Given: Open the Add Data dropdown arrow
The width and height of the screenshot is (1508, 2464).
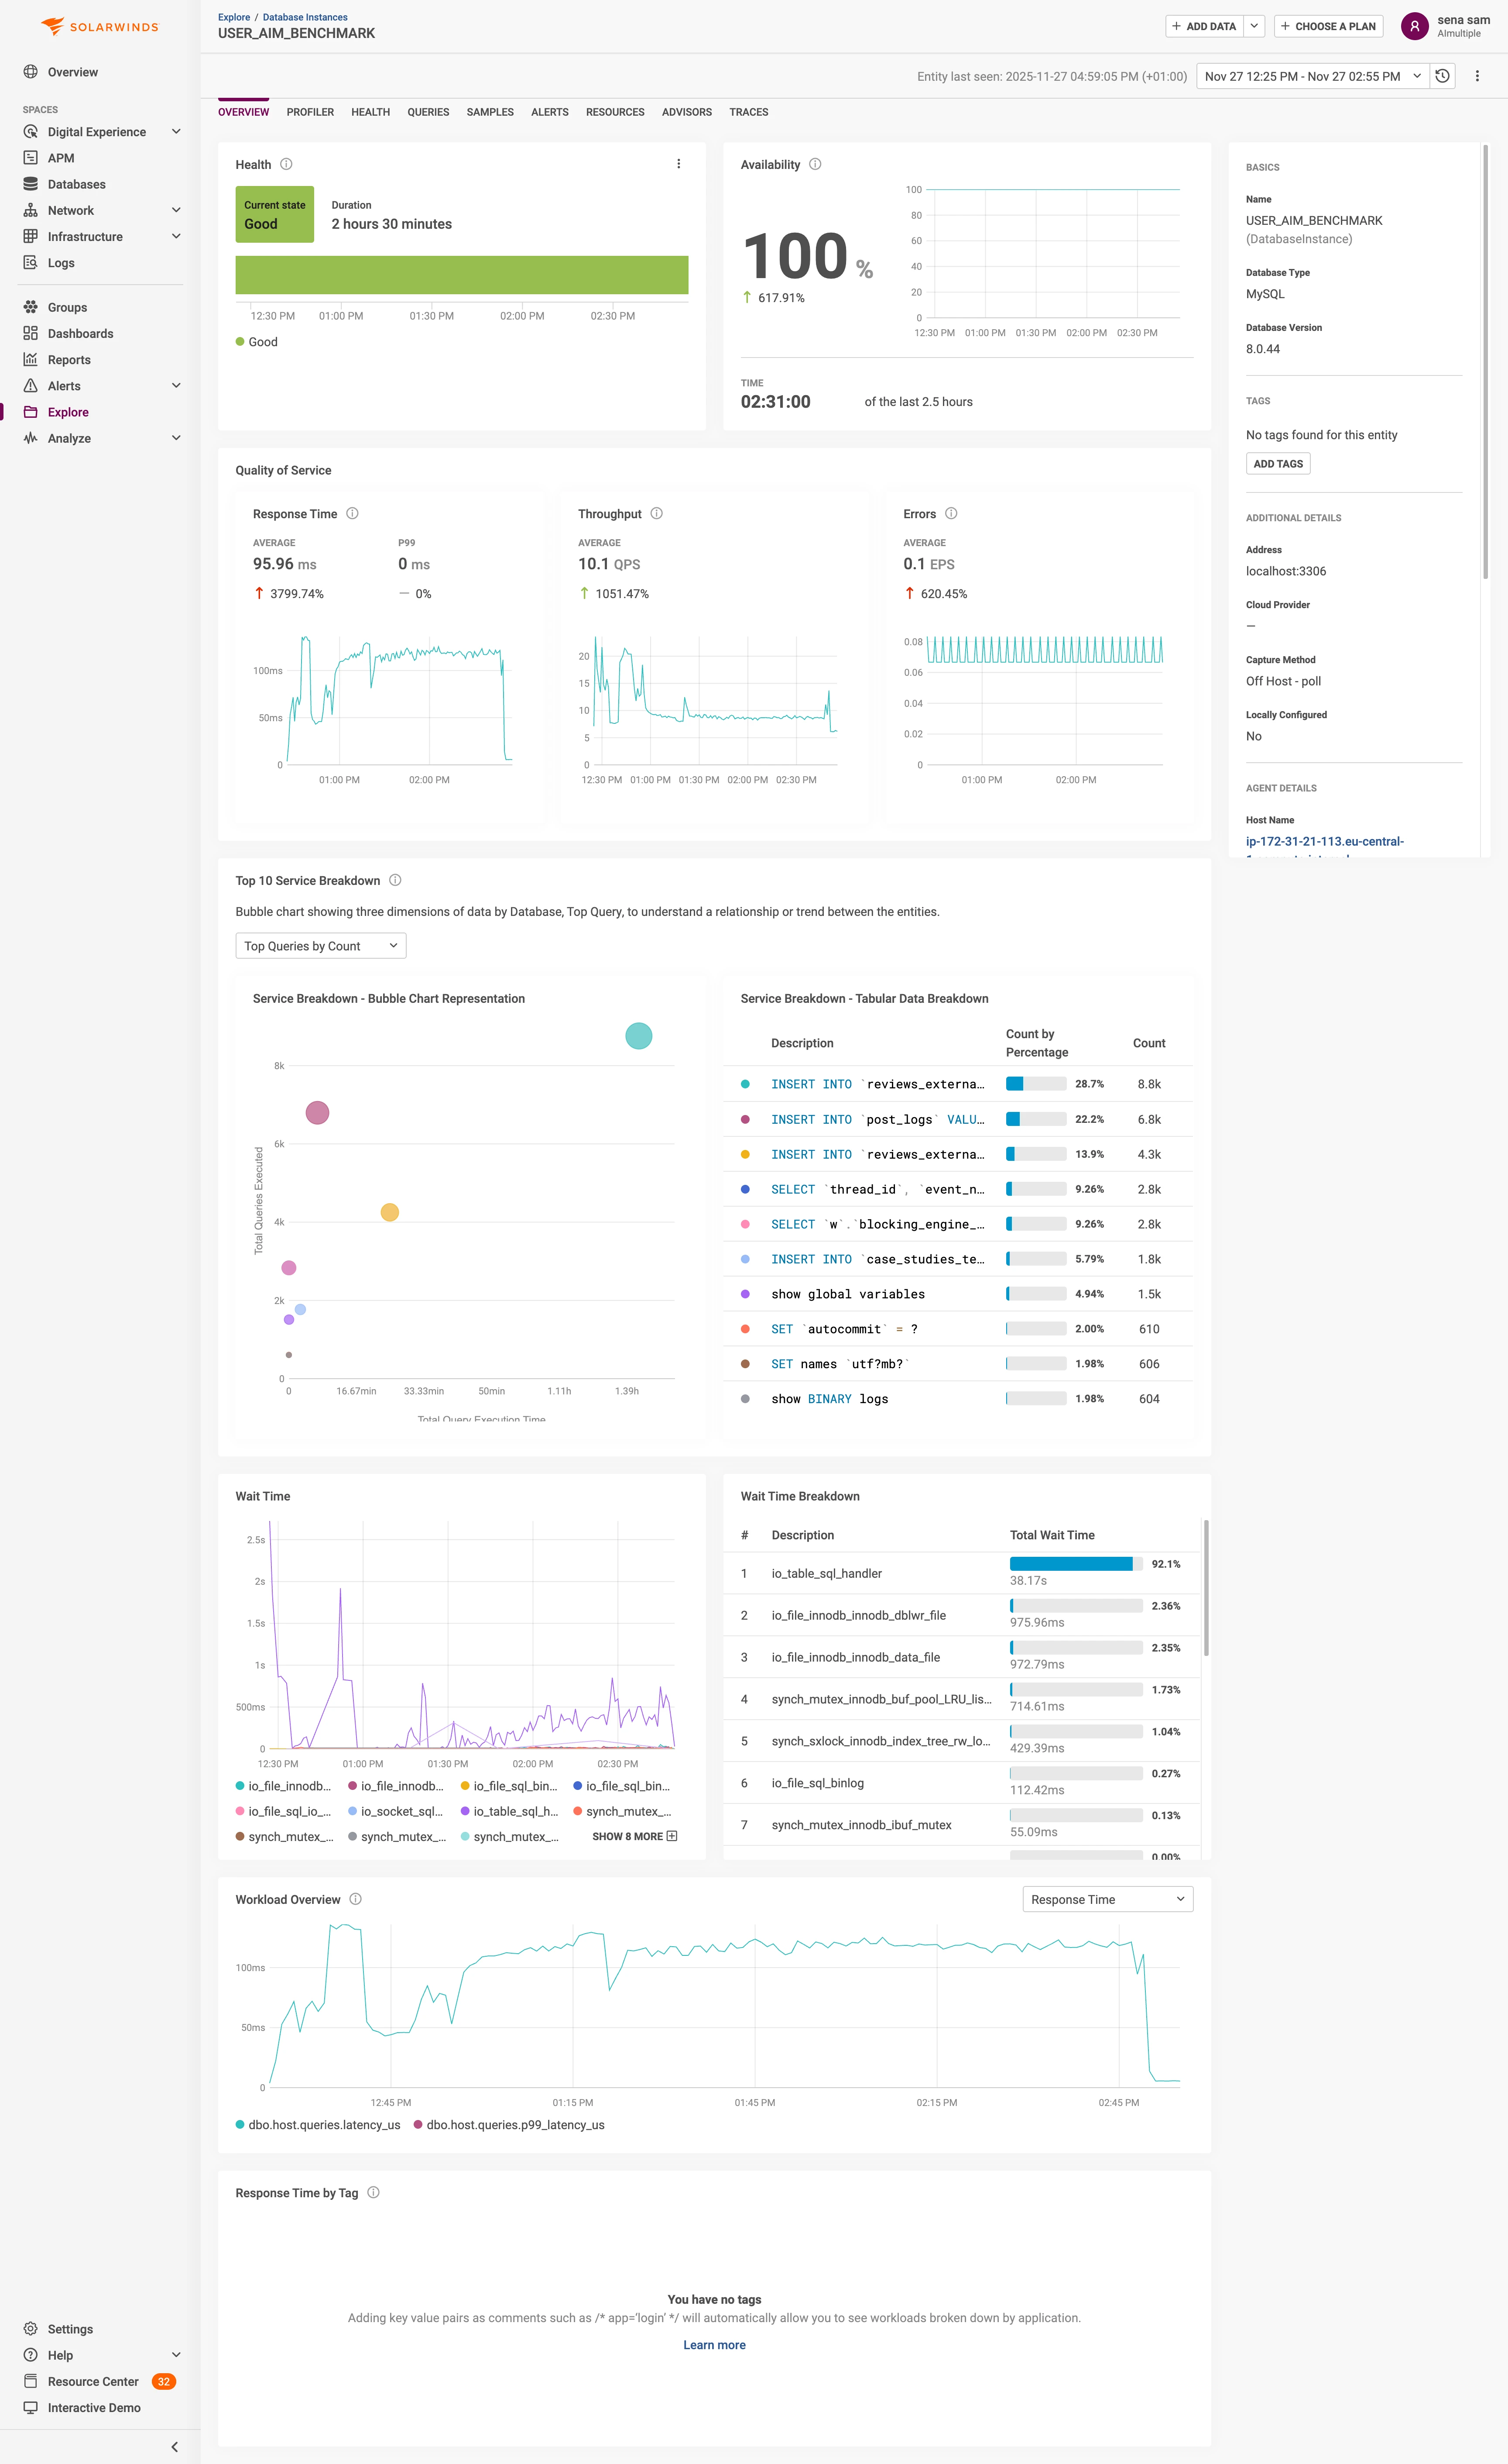Looking at the screenshot, I should click(x=1254, y=26).
